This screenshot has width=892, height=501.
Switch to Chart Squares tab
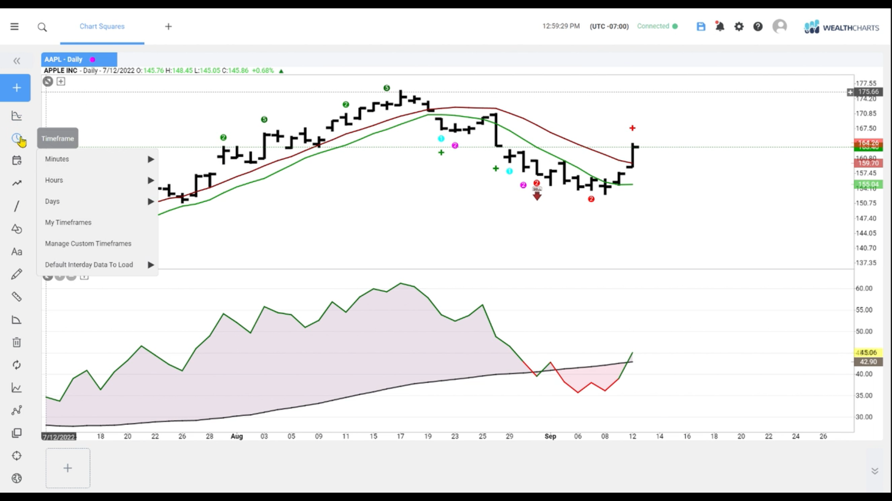(102, 26)
